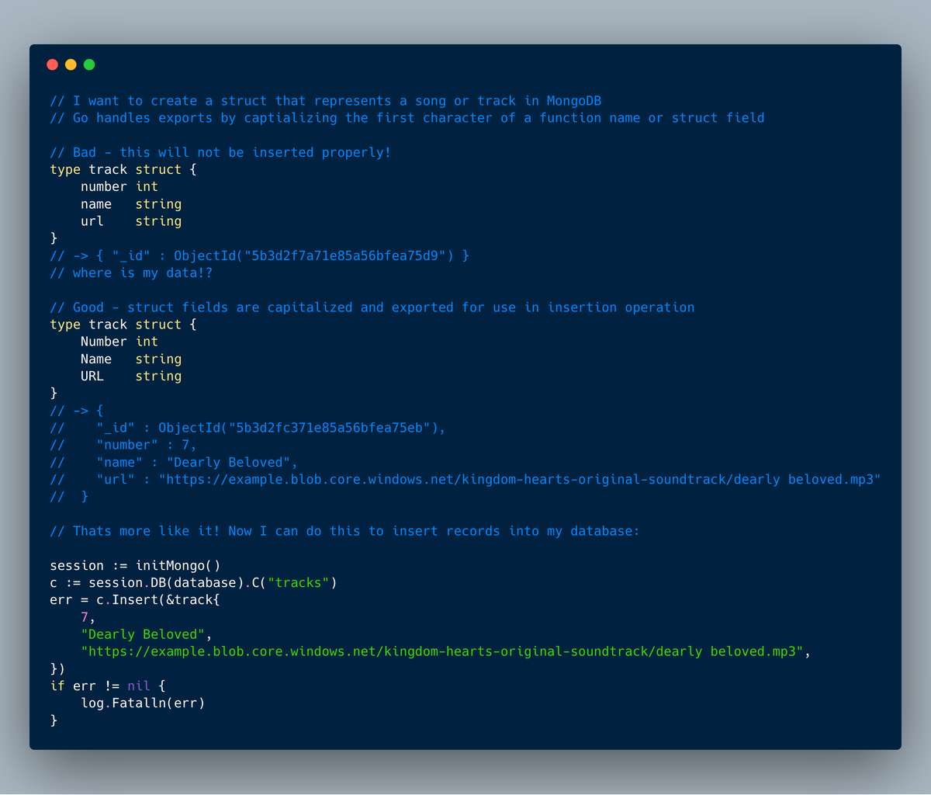Click the 'log.Fatalln(err)' statement
Image resolution: width=931 pixels, height=795 pixels.
pyautogui.click(x=144, y=703)
